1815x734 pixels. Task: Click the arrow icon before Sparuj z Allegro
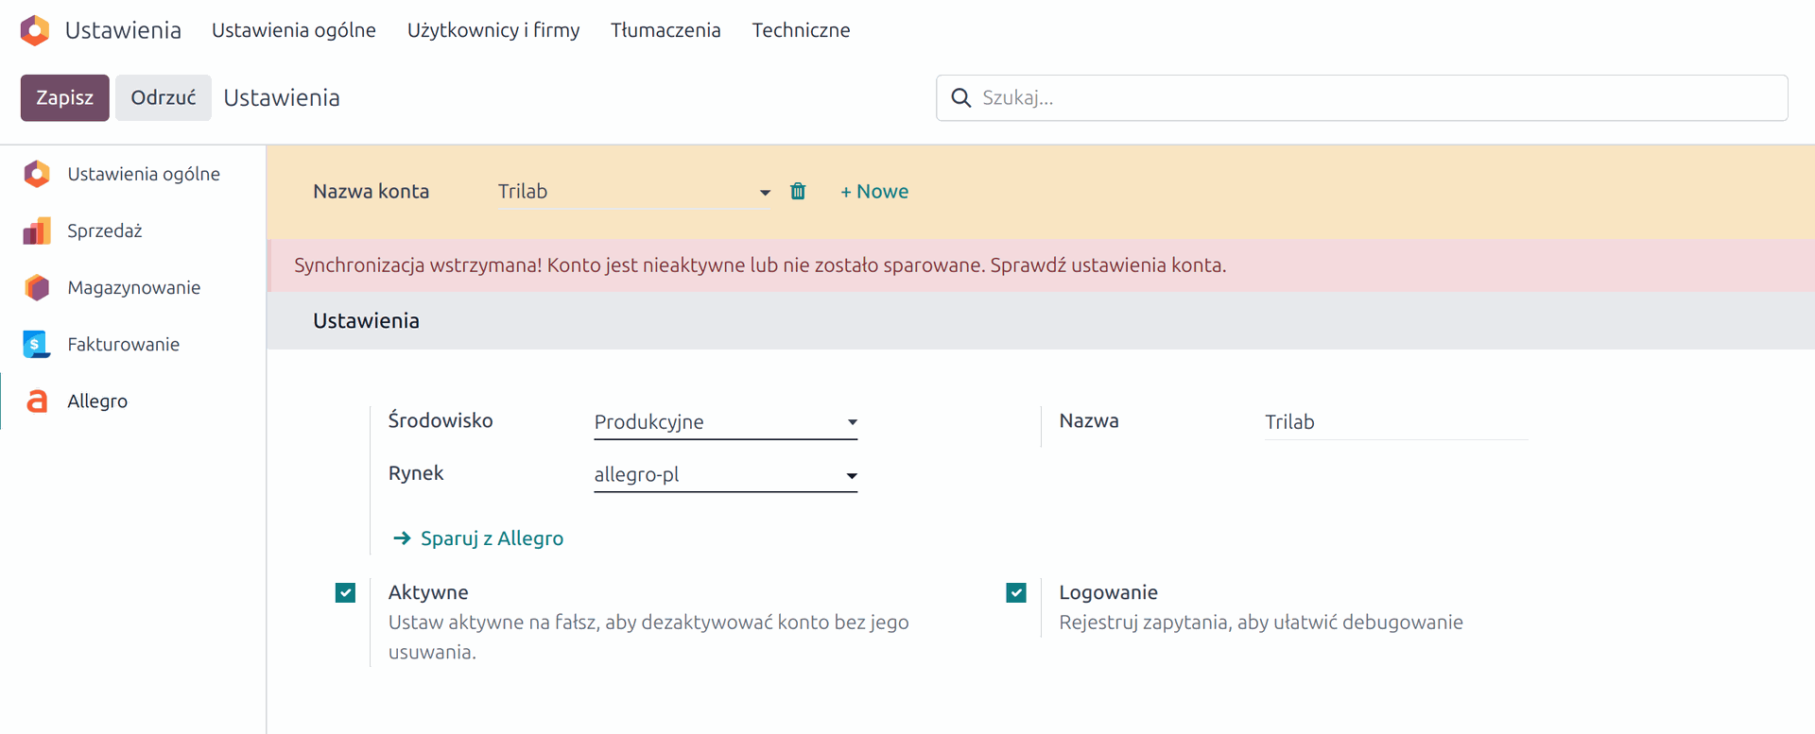[402, 538]
